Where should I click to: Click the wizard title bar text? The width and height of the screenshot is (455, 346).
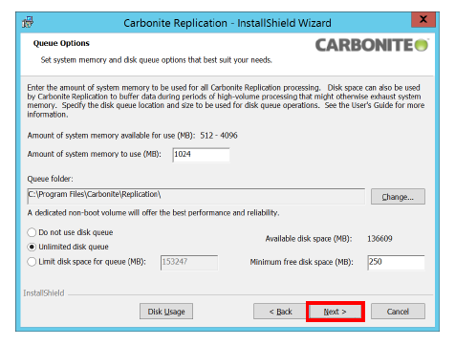pyautogui.click(x=227, y=23)
